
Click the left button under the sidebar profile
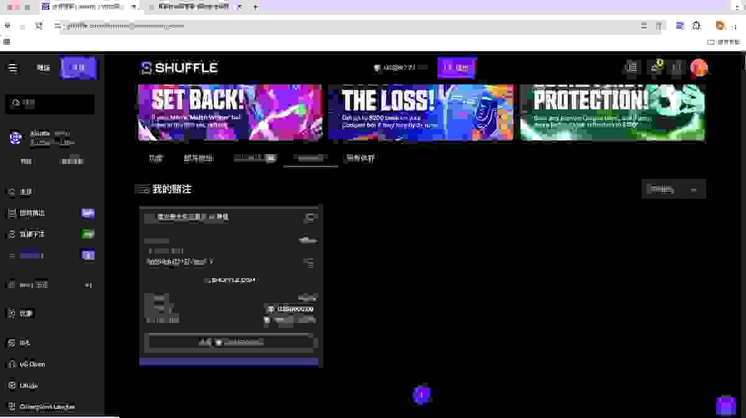[x=26, y=161]
